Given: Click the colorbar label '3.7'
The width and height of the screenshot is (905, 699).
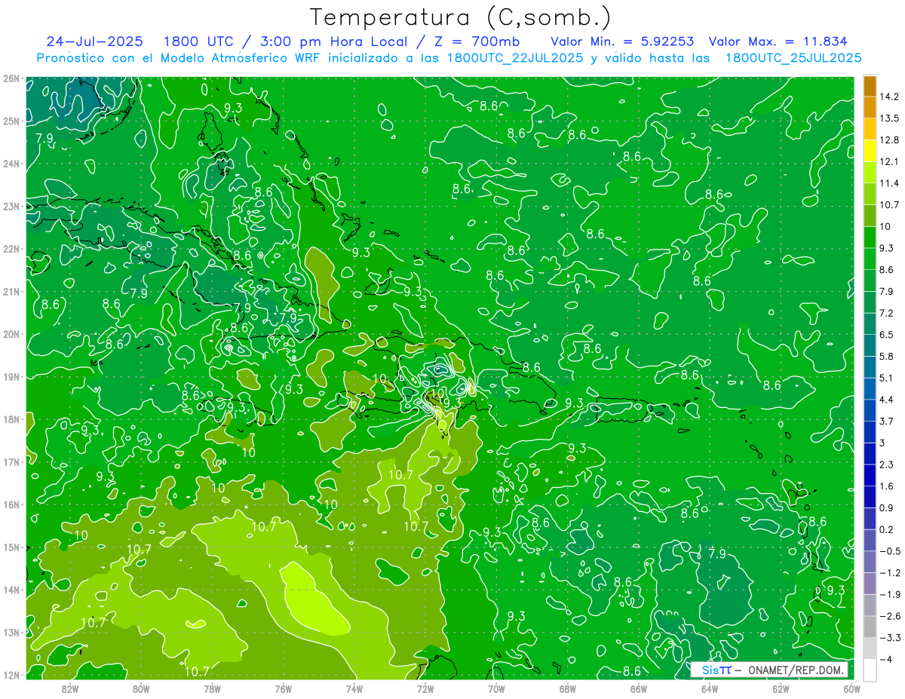Looking at the screenshot, I should [888, 421].
